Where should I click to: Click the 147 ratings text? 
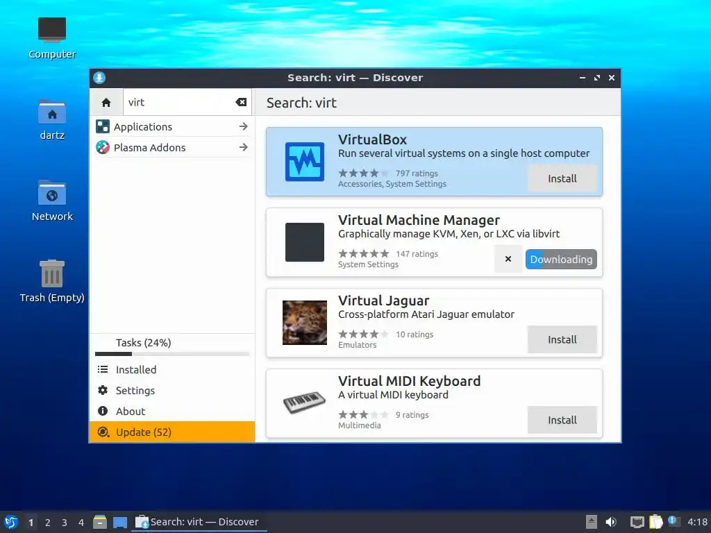[417, 254]
